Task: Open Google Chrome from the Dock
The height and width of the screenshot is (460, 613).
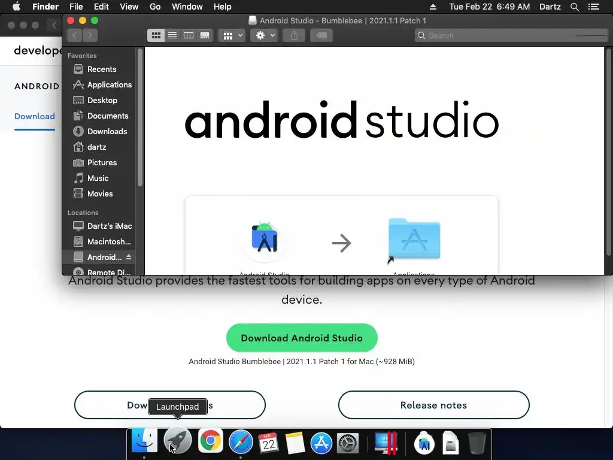Action: (x=210, y=441)
